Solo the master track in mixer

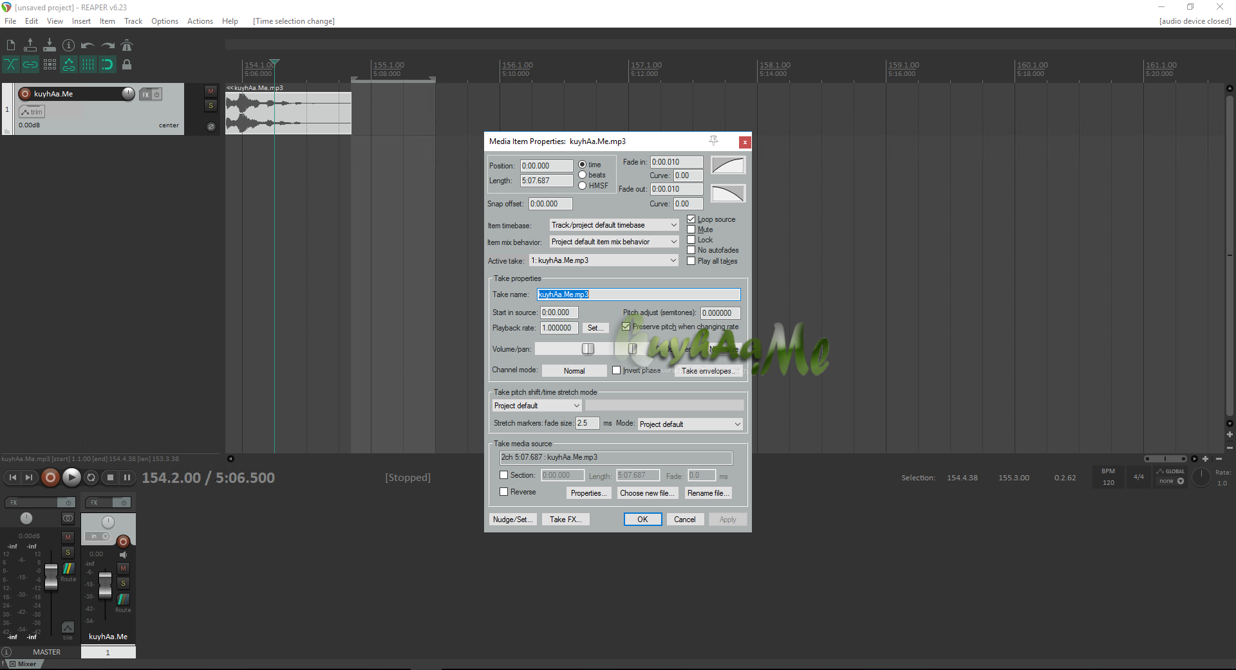[x=68, y=552]
